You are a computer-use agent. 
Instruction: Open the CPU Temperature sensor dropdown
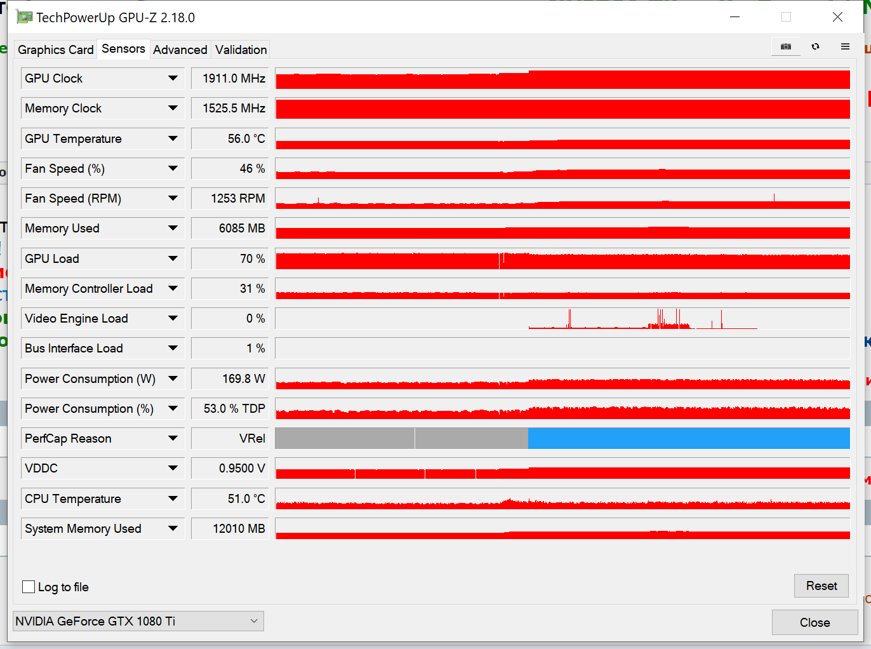tap(173, 498)
